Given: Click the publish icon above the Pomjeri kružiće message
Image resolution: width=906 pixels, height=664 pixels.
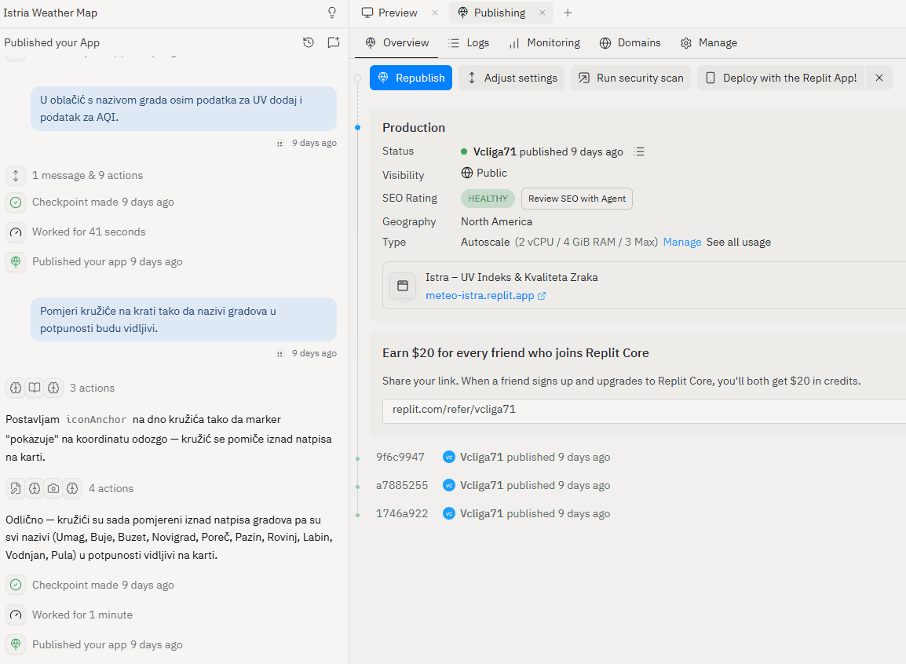Looking at the screenshot, I should pyautogui.click(x=16, y=262).
